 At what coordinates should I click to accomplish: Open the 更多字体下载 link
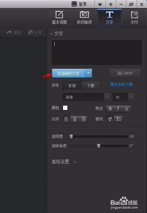(121, 85)
